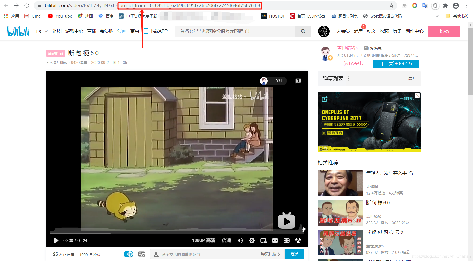Go to 番剧 section
The width and height of the screenshot is (473, 261).
(x=57, y=31)
